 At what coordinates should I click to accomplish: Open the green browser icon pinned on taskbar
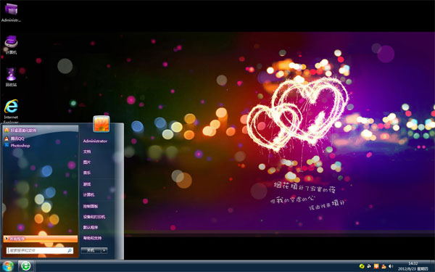[26, 266]
